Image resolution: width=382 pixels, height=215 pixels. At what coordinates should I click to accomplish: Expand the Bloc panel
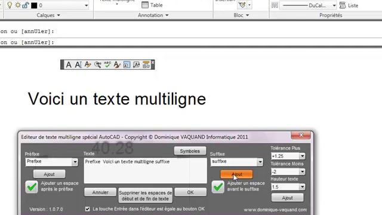pyautogui.click(x=241, y=15)
